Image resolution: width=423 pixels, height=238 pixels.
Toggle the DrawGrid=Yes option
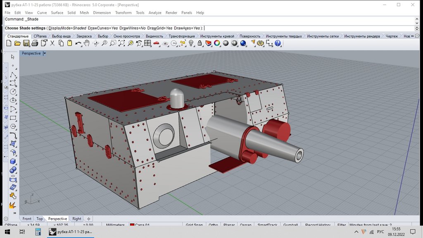click(x=160, y=28)
